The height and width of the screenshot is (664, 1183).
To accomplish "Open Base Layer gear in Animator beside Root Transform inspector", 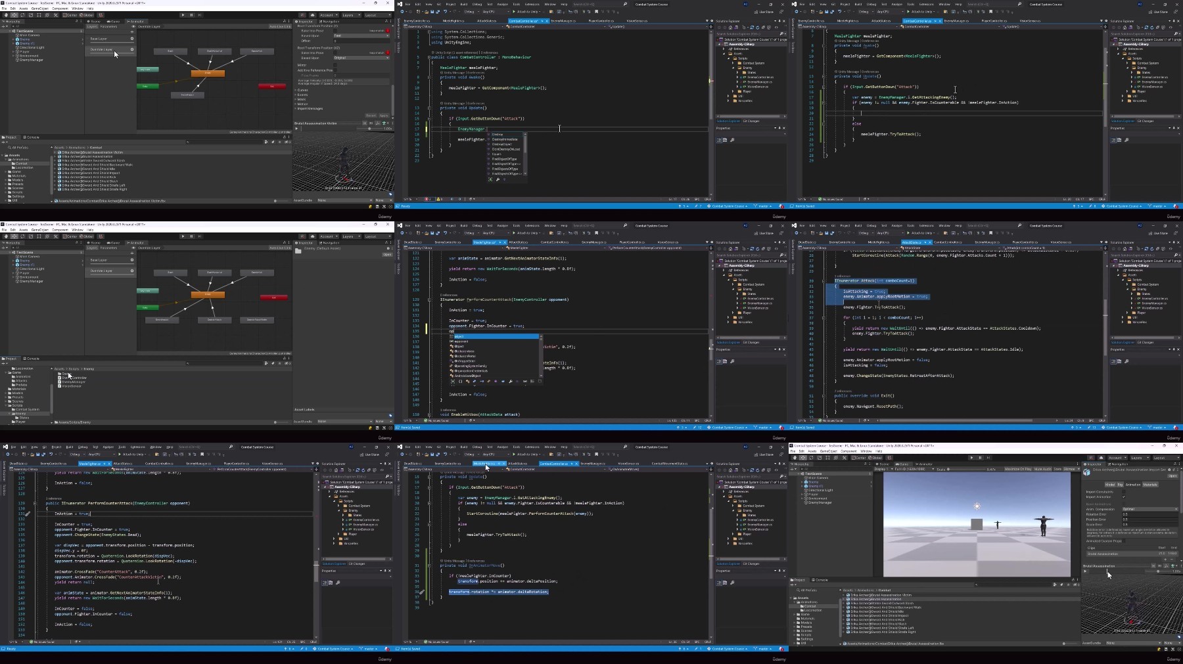I will [x=132, y=39].
